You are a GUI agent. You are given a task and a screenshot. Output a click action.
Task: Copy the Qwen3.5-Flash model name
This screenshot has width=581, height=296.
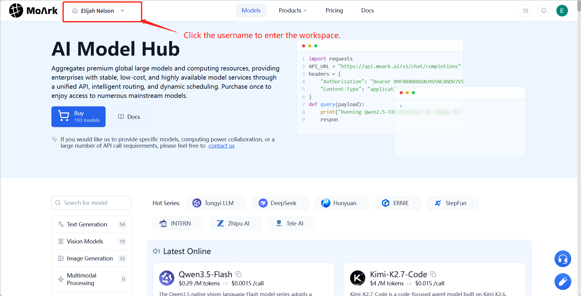(x=239, y=274)
